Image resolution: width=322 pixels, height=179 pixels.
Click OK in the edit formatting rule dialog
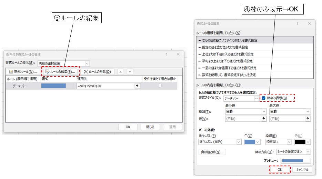click(x=280, y=170)
